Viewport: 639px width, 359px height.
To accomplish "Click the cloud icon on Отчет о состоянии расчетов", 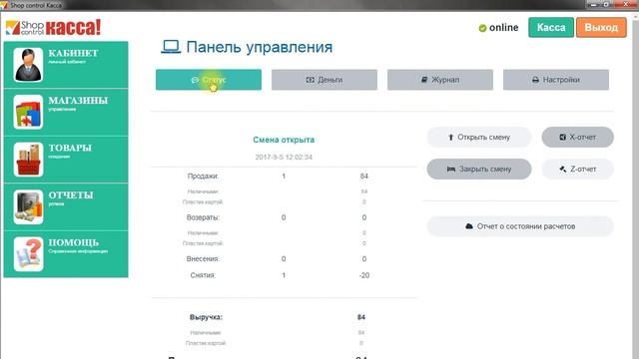I will pyautogui.click(x=469, y=226).
